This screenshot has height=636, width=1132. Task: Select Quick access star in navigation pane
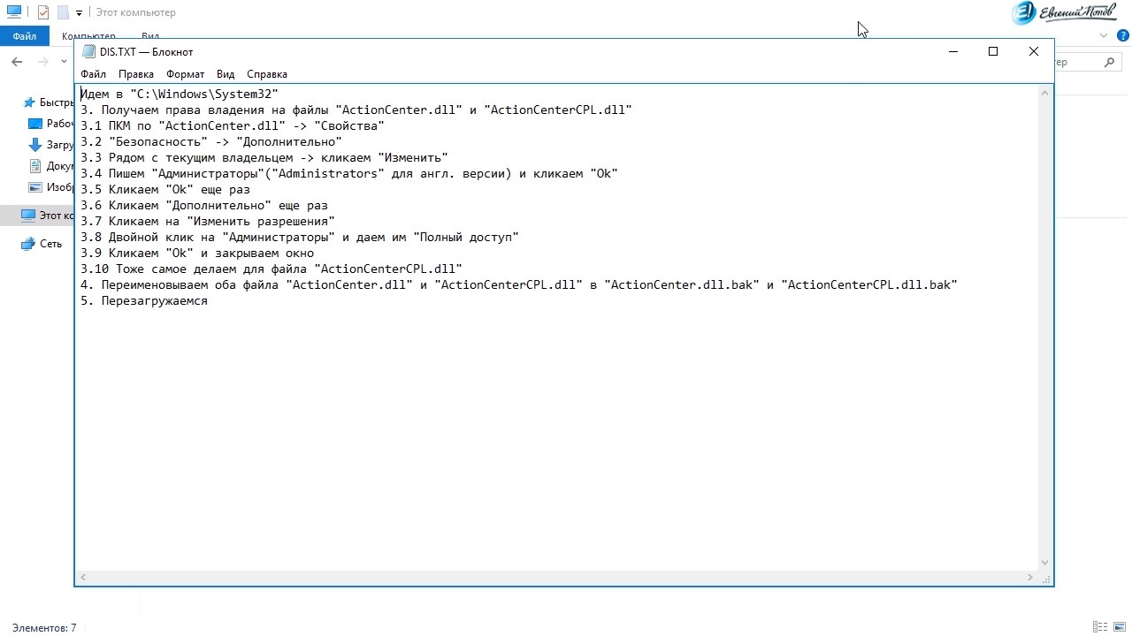[x=29, y=102]
